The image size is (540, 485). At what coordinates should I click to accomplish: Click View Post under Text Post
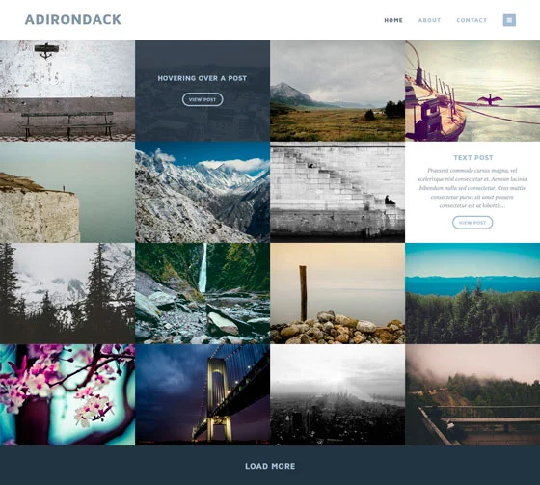pyautogui.click(x=472, y=223)
